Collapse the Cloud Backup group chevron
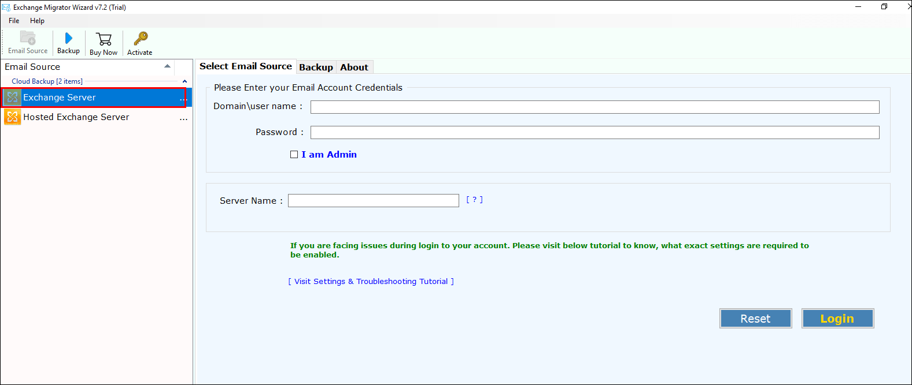Viewport: 912px width, 385px height. [x=184, y=81]
